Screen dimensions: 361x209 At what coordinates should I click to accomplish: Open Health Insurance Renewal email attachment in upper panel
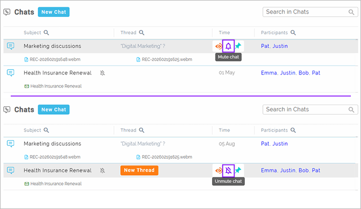coord(53,86)
